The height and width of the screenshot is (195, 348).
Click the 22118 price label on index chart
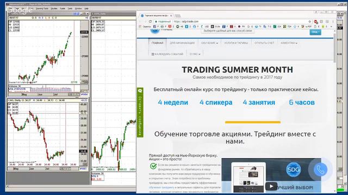(84, 32)
